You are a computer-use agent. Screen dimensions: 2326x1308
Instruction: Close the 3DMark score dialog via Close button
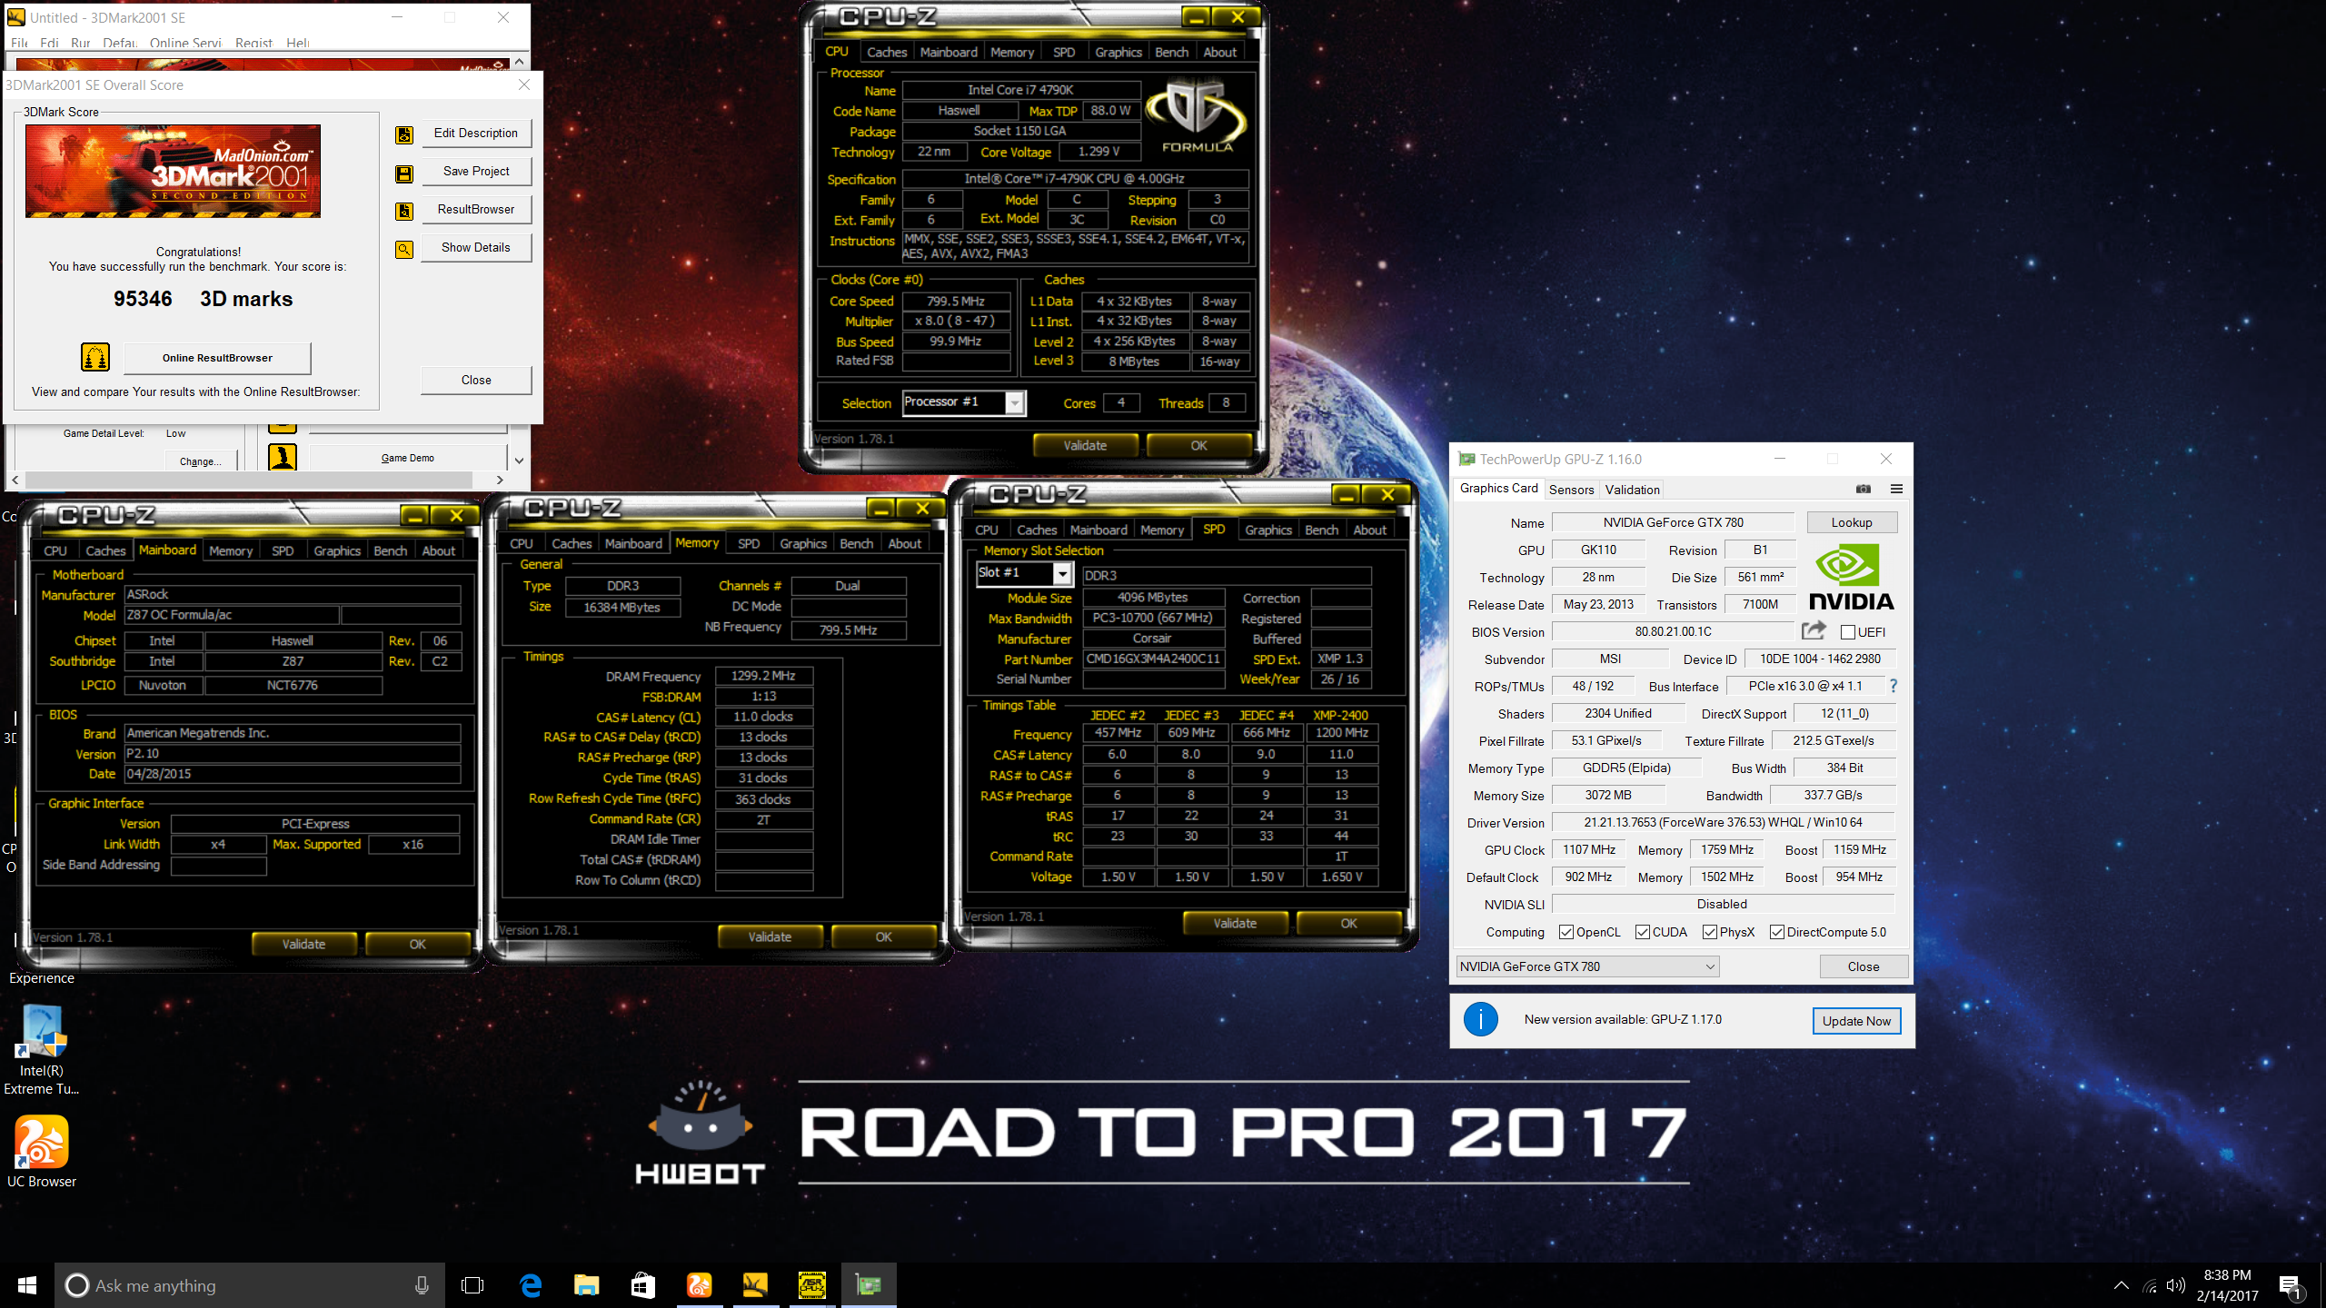pos(476,380)
